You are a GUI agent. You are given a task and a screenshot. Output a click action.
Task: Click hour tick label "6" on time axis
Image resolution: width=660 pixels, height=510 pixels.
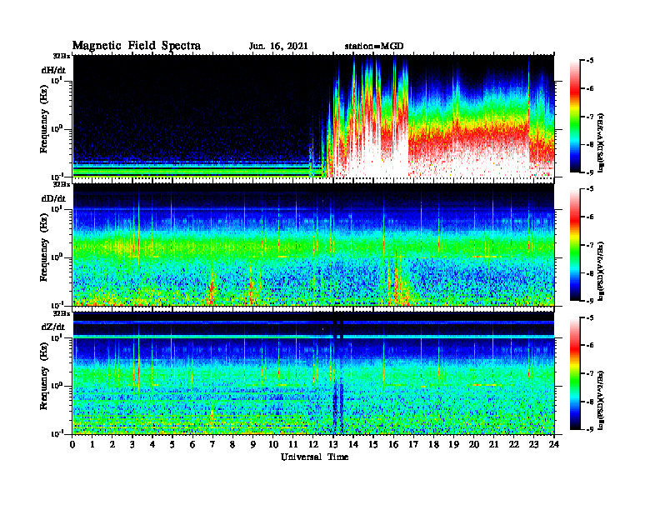(192, 445)
